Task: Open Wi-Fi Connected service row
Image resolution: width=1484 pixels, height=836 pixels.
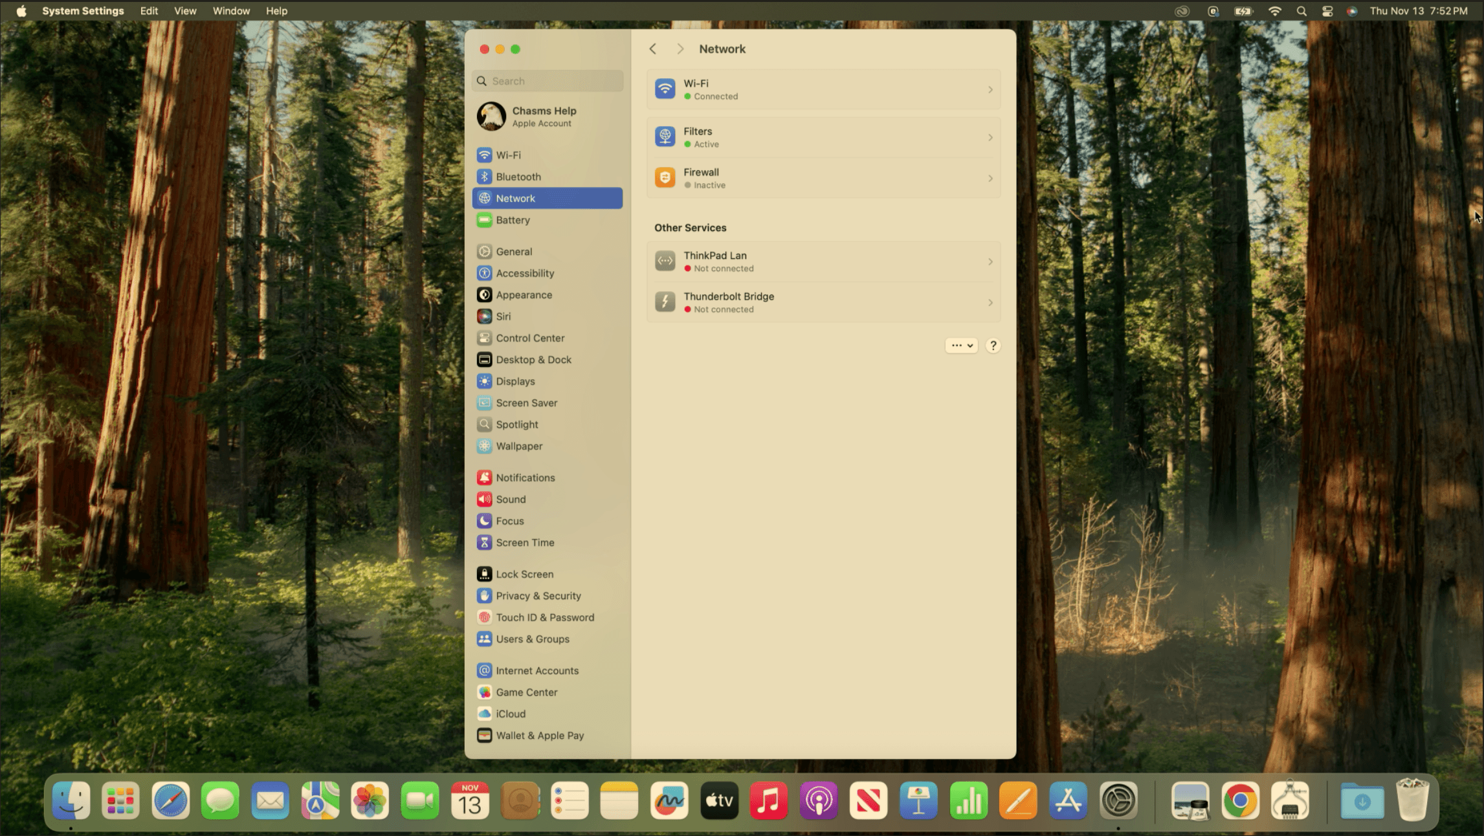Action: [x=823, y=89]
